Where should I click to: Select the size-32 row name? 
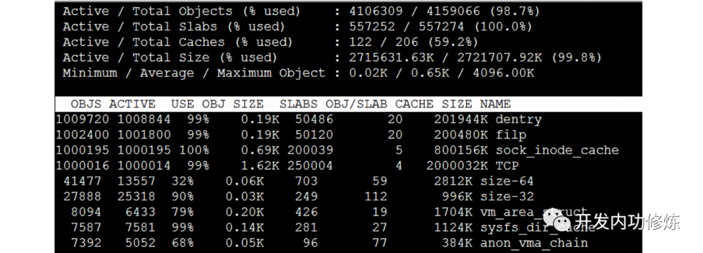pos(507,196)
